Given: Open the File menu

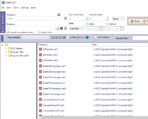Looking at the screenshot, I should click(3, 8).
